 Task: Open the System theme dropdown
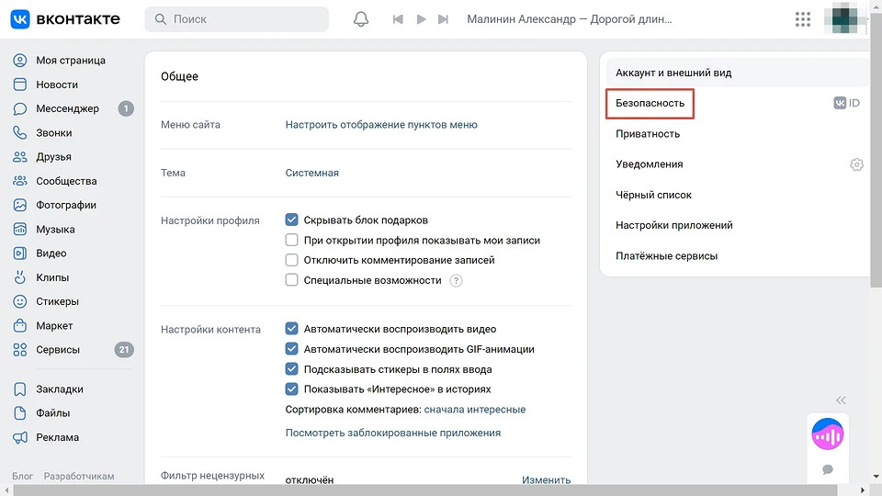tap(311, 173)
